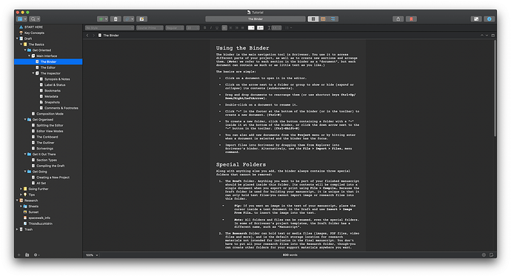Collapse Get It Out There folder
Image resolution: width=511 pixels, height=276 pixels.
(25, 154)
